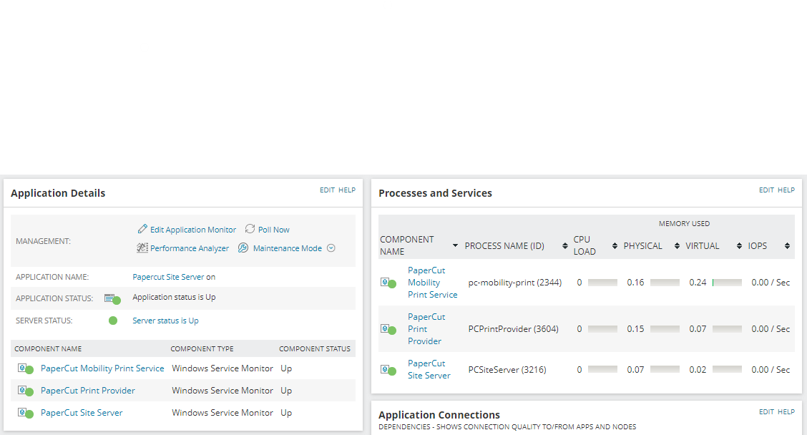This screenshot has height=435, width=807.
Task: Click physical memory bar for PCPrintProvider
Action: [665, 329]
